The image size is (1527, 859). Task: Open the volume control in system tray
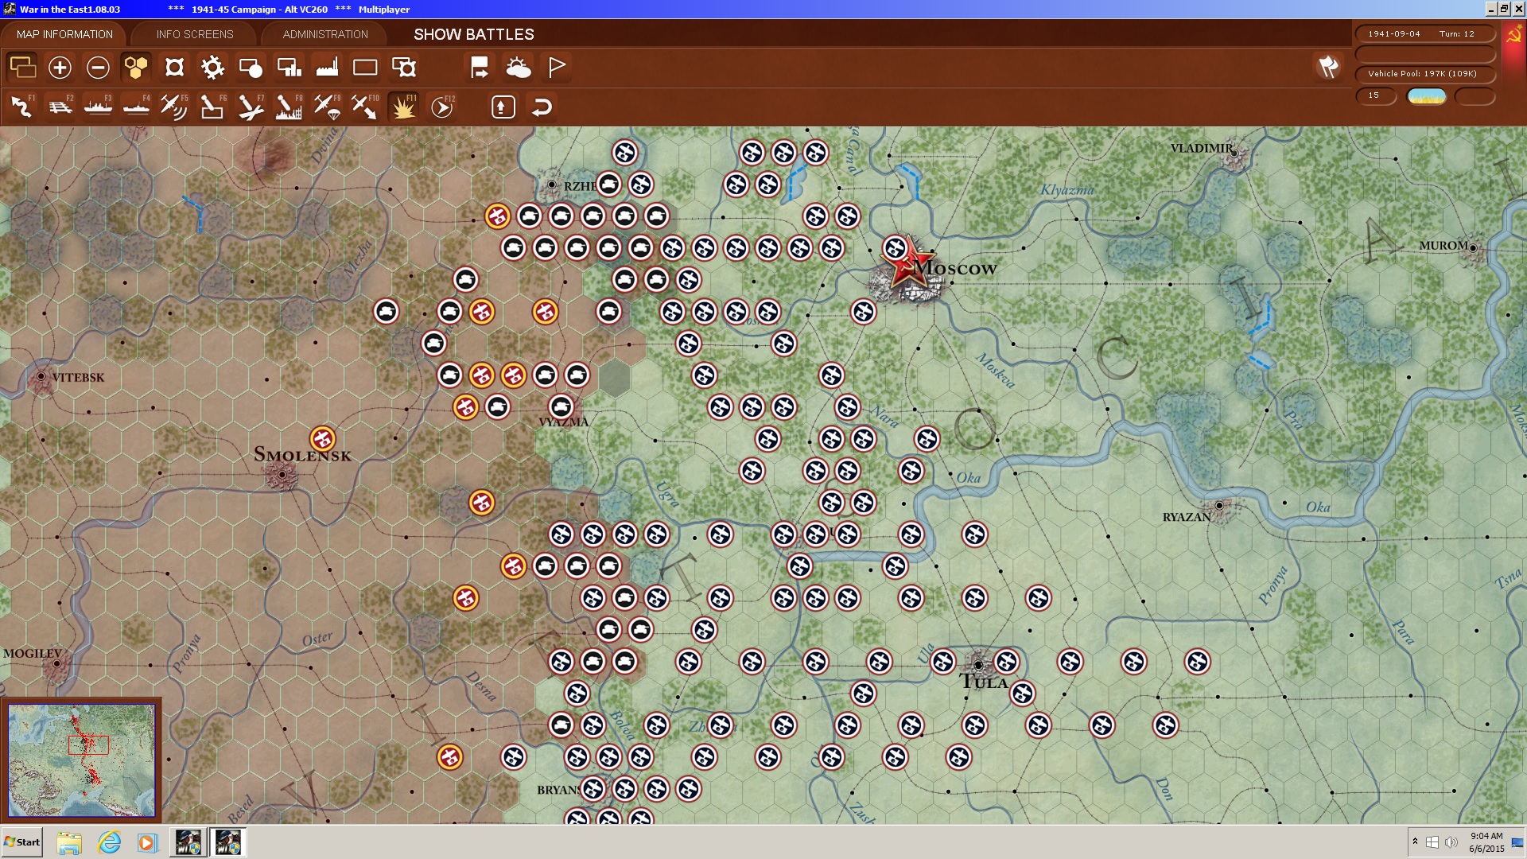1451,842
